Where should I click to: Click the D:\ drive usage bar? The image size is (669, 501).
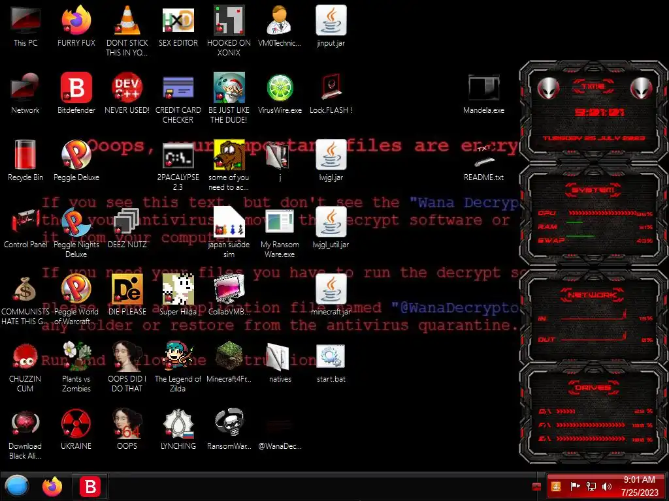click(x=566, y=412)
